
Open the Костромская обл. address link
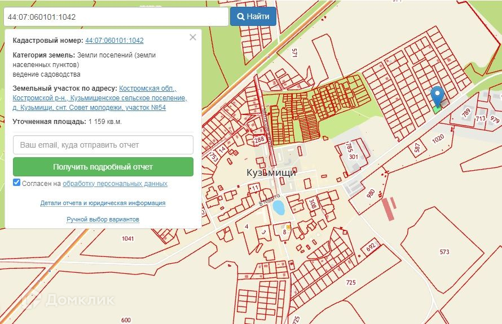tap(148, 88)
